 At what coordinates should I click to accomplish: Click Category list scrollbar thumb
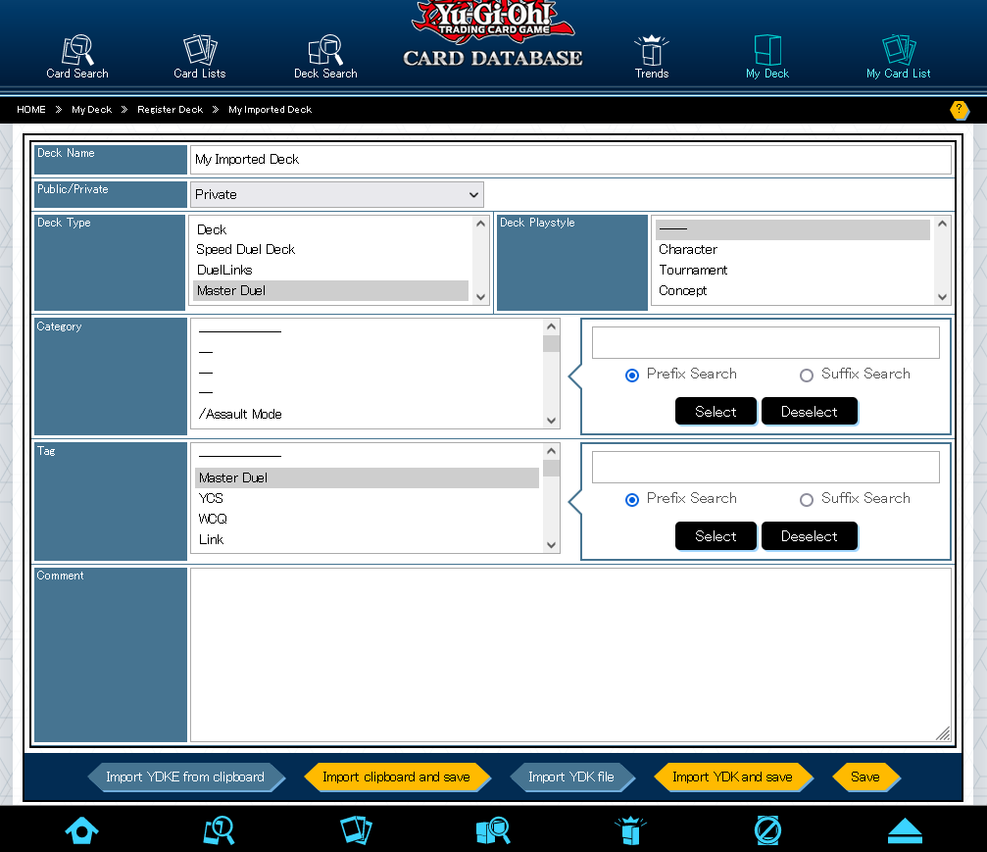point(552,344)
